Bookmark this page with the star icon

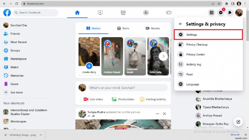pos(219,4)
